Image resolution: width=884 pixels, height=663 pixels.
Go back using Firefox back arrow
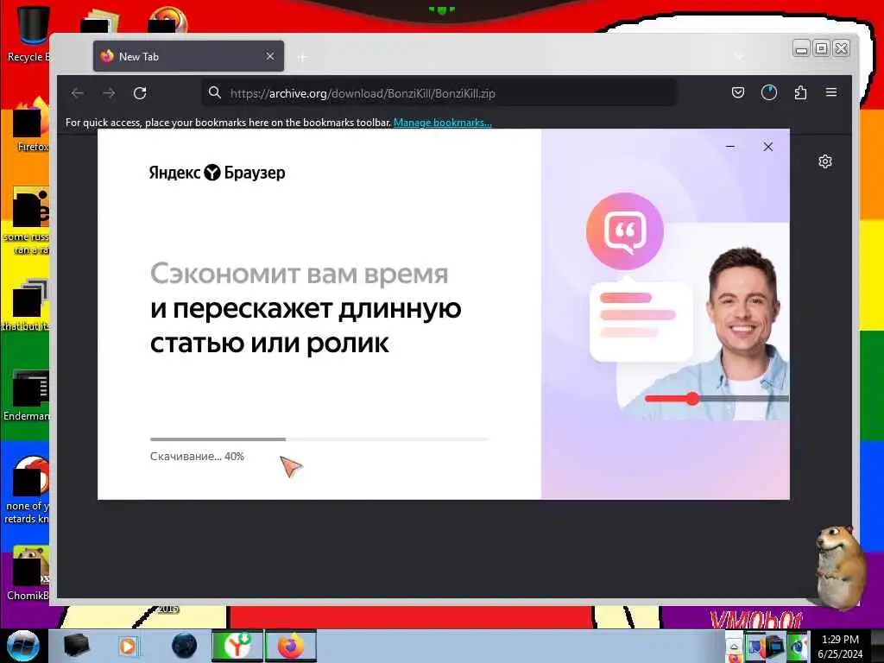point(77,93)
